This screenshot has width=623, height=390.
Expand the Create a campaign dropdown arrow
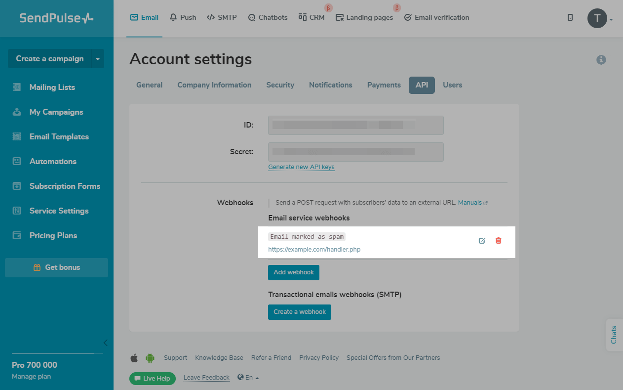click(98, 59)
